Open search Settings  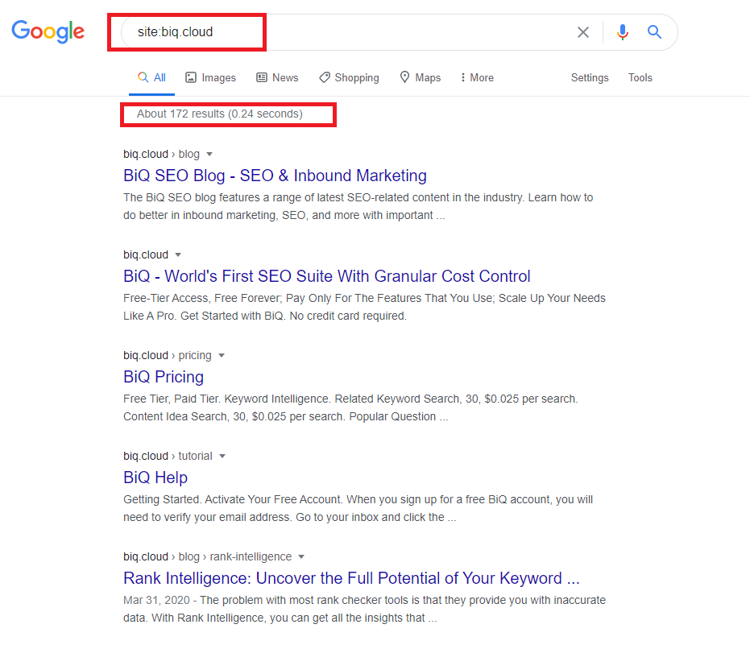click(590, 77)
